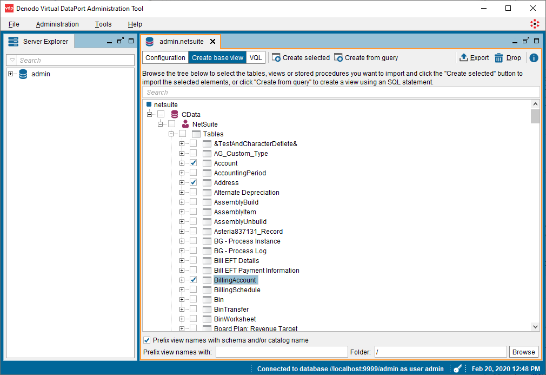546x375 pixels.
Task: Click the Export icon
Action: 464,58
